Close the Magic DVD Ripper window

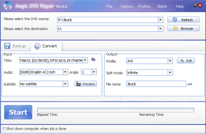pos(200,5)
